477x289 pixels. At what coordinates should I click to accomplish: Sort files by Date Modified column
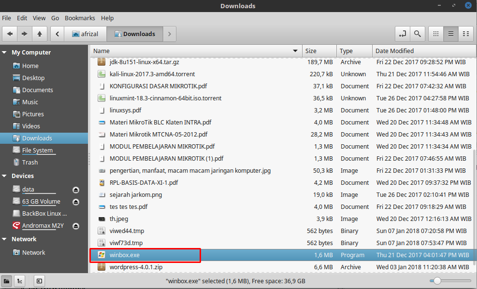click(424, 51)
